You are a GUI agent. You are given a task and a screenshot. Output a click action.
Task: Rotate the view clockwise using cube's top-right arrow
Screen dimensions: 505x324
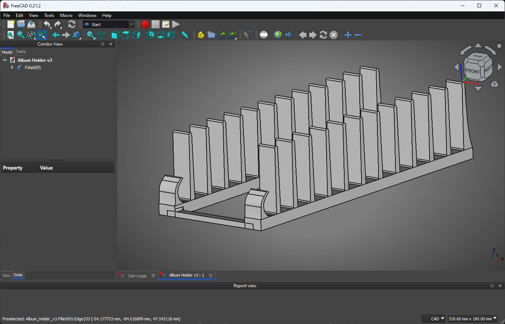point(490,50)
